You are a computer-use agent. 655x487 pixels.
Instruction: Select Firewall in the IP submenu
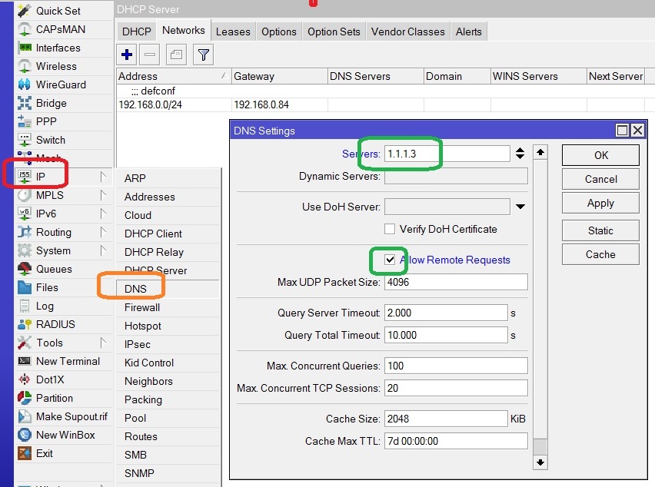click(x=142, y=307)
